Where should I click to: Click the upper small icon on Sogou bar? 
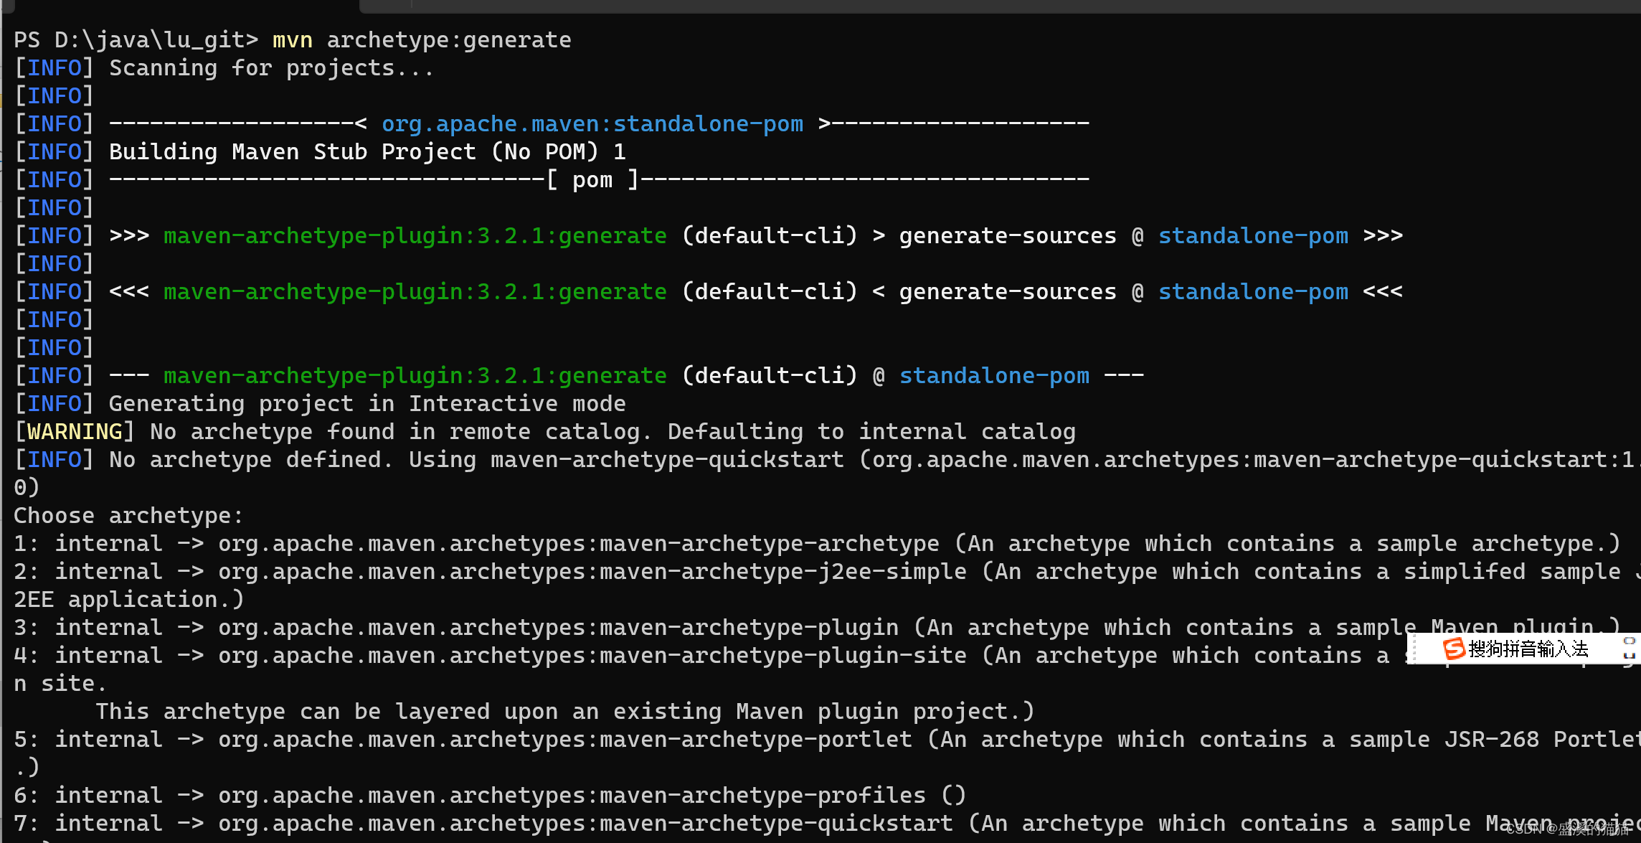[1629, 641]
